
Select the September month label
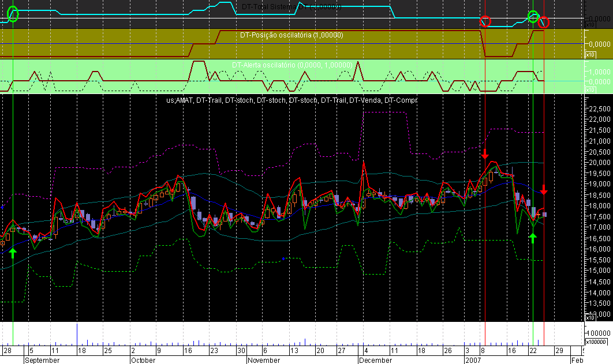click(42, 360)
